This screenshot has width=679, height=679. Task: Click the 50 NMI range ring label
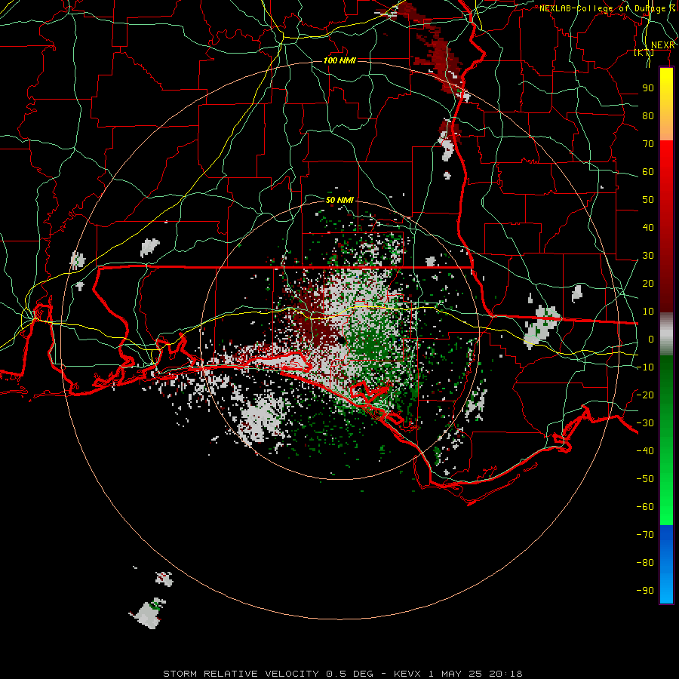tap(339, 200)
